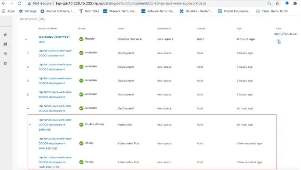
Task: Go back in browser history
Action: 3,3
